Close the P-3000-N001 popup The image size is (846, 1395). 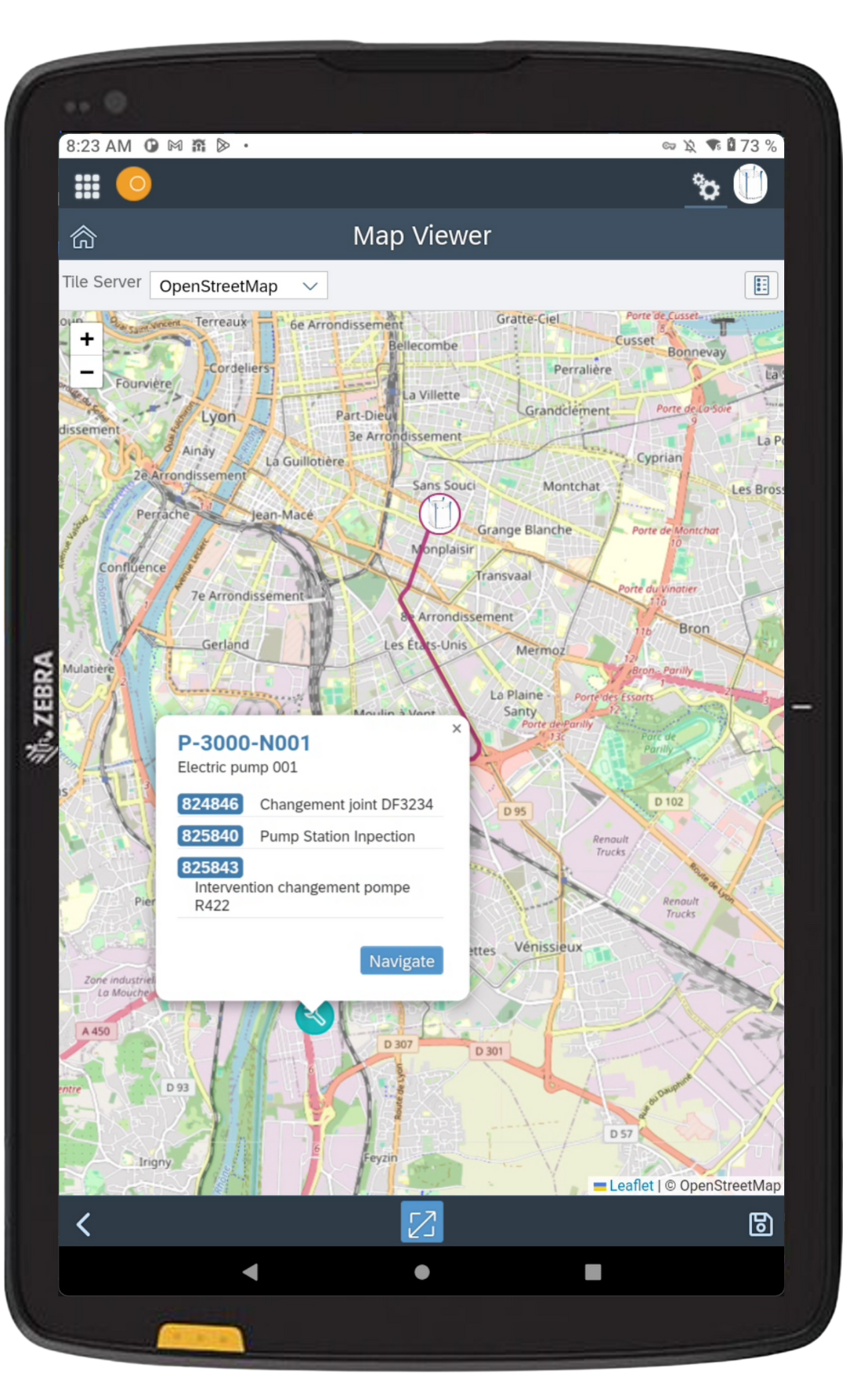click(x=457, y=729)
